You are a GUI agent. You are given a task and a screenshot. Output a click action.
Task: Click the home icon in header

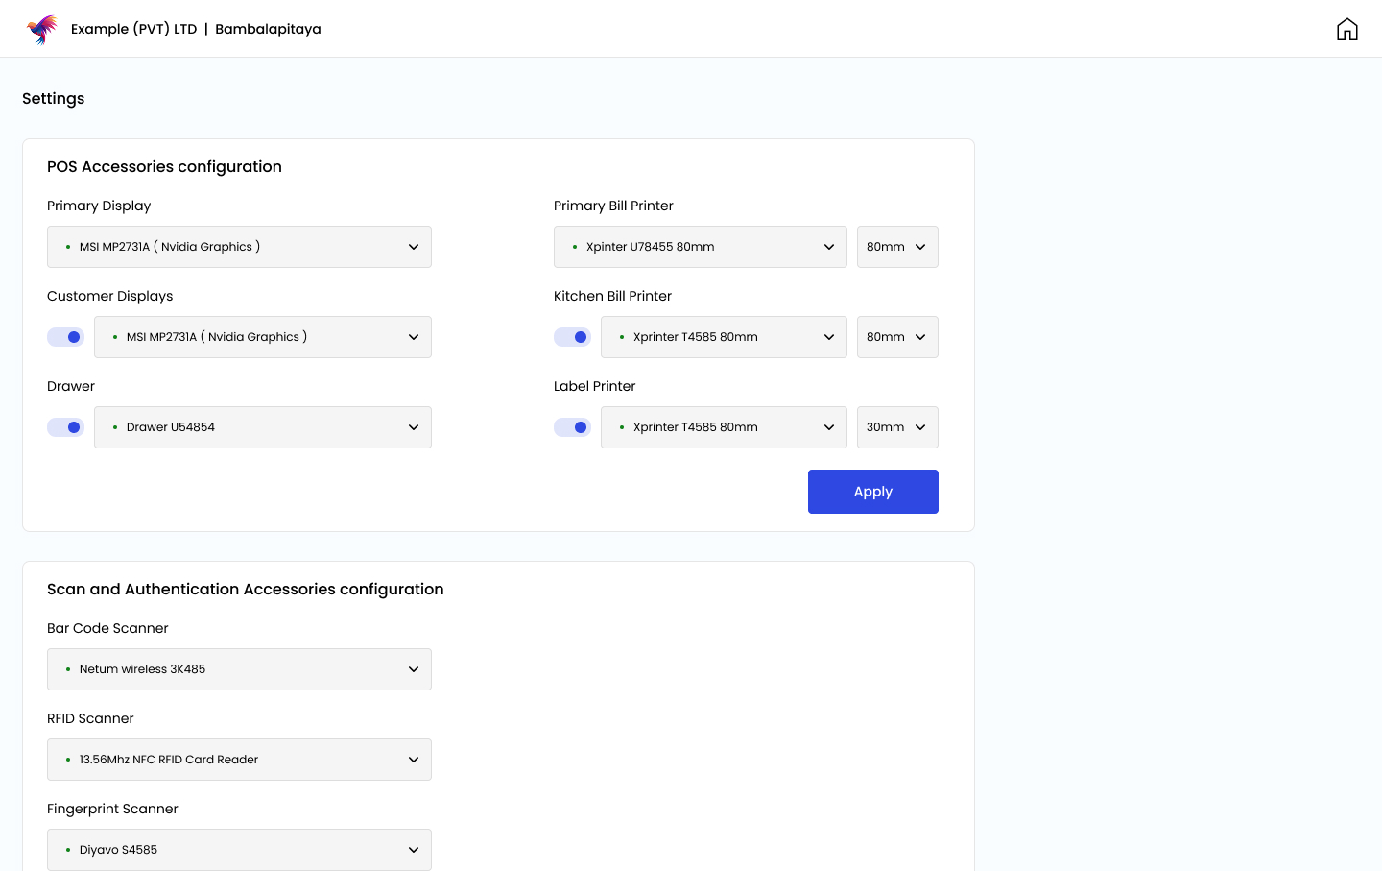(1346, 29)
